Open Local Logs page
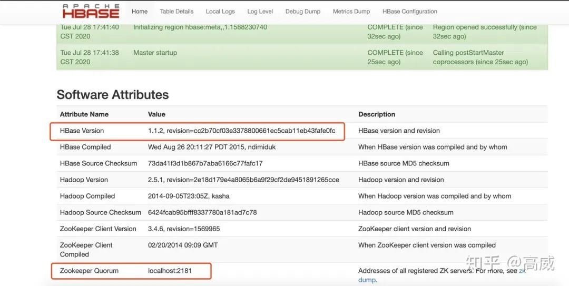Viewport: 569px width, 286px height. point(220,11)
